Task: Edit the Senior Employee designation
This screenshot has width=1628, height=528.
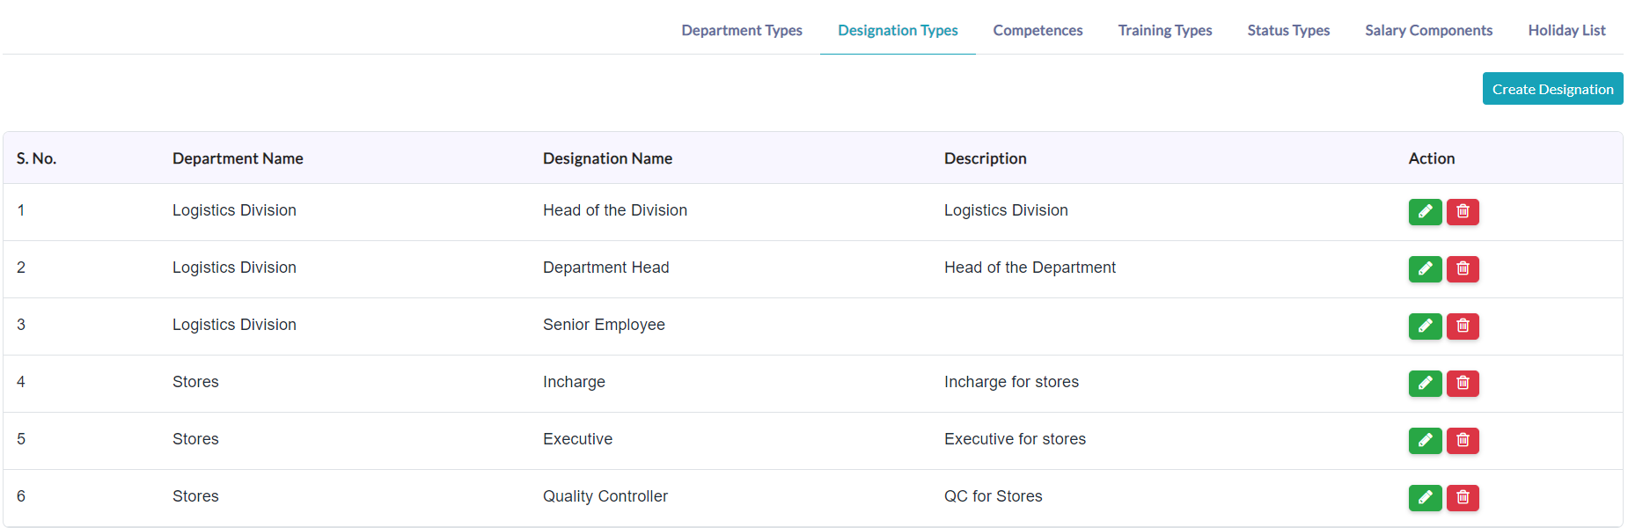Action: point(1425,326)
